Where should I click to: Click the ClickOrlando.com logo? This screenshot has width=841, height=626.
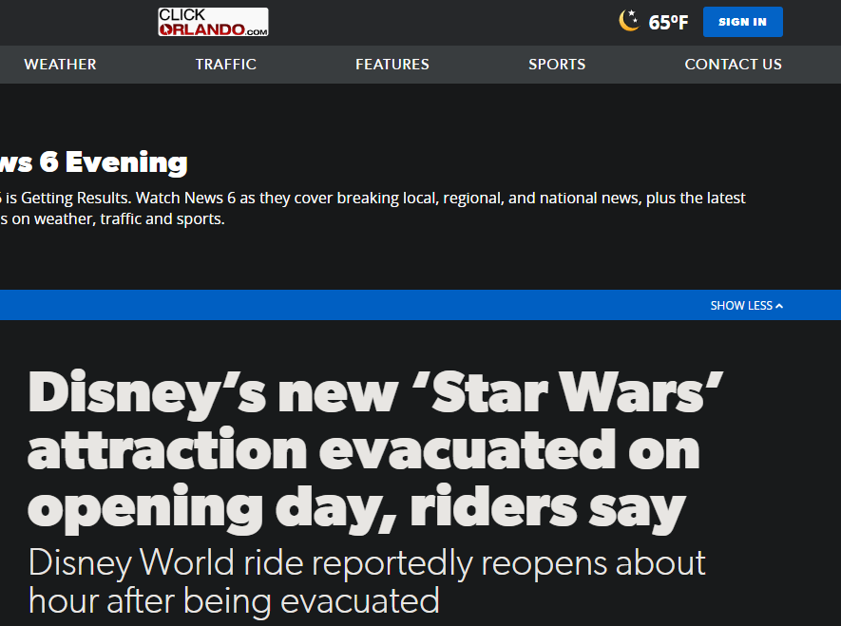pos(213,22)
